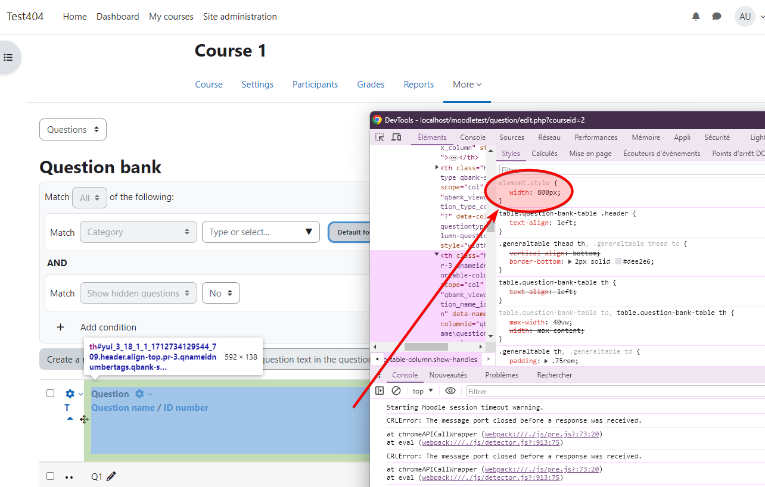Open the Mise en page tab
This screenshot has width=765, height=487.
590,154
